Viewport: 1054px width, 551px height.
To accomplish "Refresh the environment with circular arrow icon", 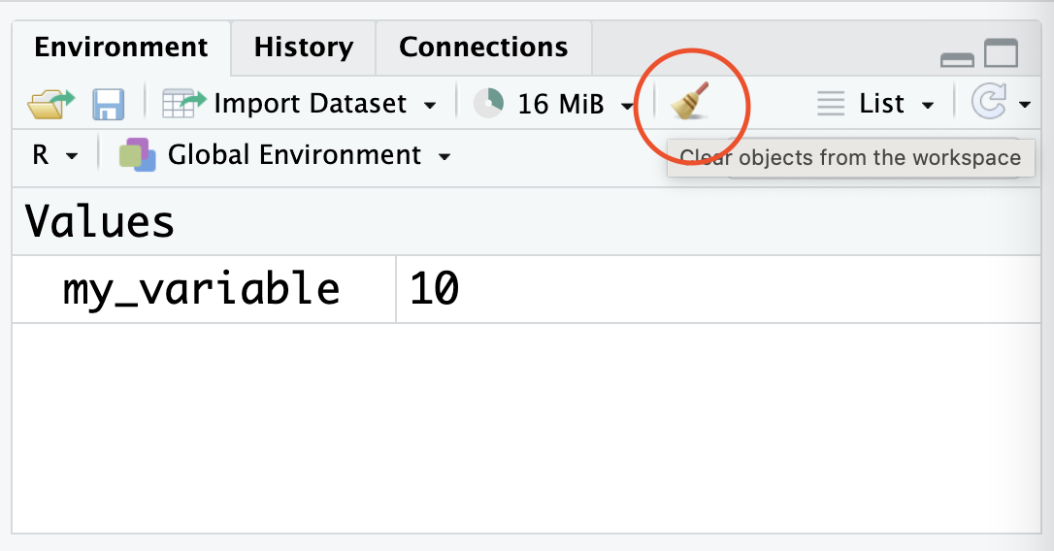I will point(989,102).
